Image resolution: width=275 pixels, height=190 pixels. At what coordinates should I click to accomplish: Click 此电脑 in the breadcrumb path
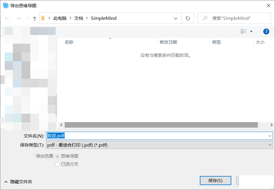tap(60, 18)
